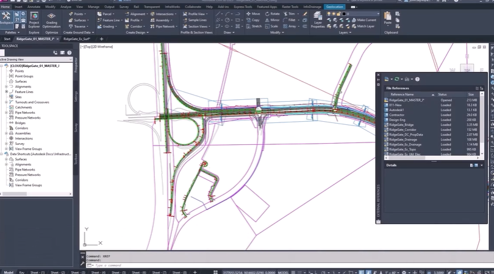494x274 pixels.
Task: Toggle layer lock icon in layer dropdown
Action: tap(338, 14)
